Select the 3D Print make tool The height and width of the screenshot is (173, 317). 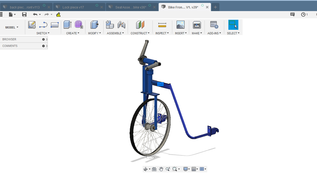(197, 25)
